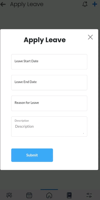
Task: Open the settings sliders icon in bottom bar
Action: (89, 195)
